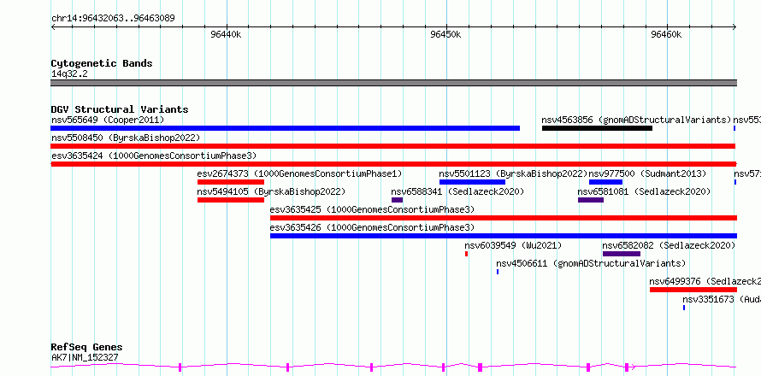Screen dimensions: 761x376
Task: Open the esv3635424 (1000GenomesConsortiumPhase3) label
Action: [x=154, y=156]
